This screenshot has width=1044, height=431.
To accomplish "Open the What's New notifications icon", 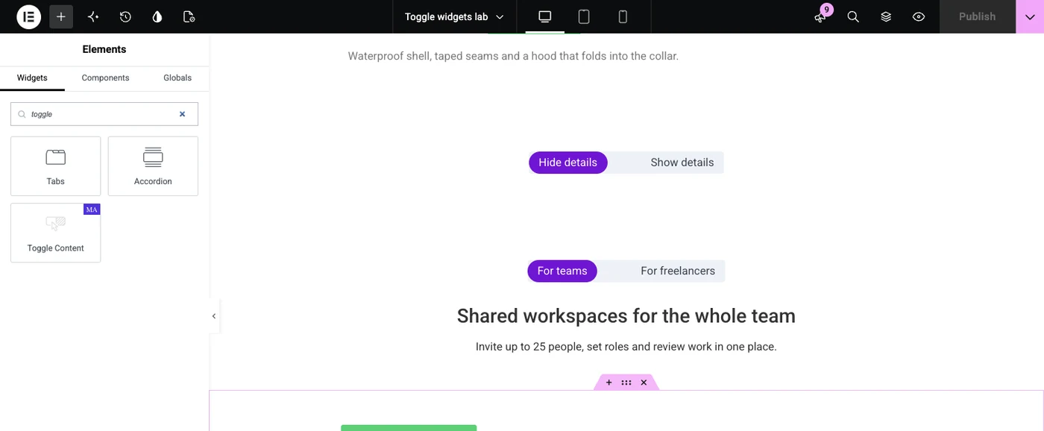I will (x=821, y=16).
